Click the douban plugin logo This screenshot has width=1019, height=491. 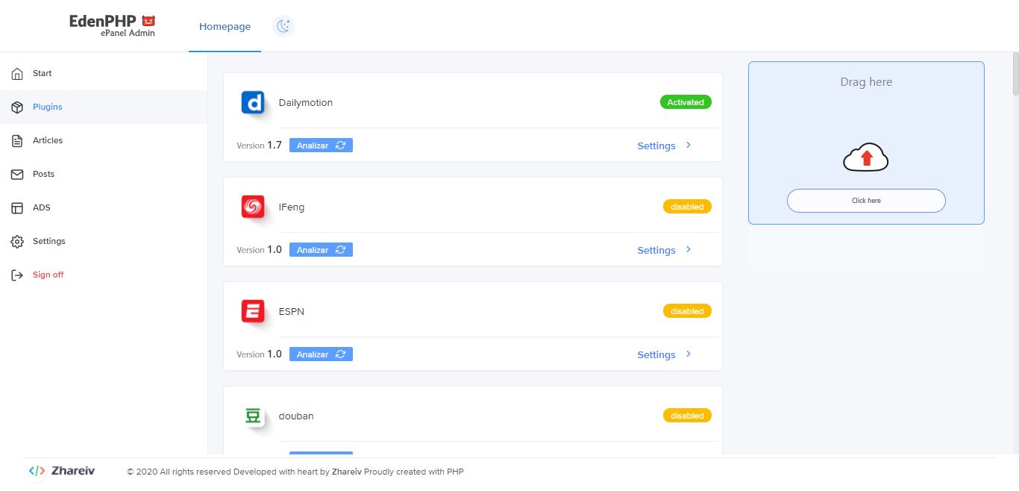(253, 416)
